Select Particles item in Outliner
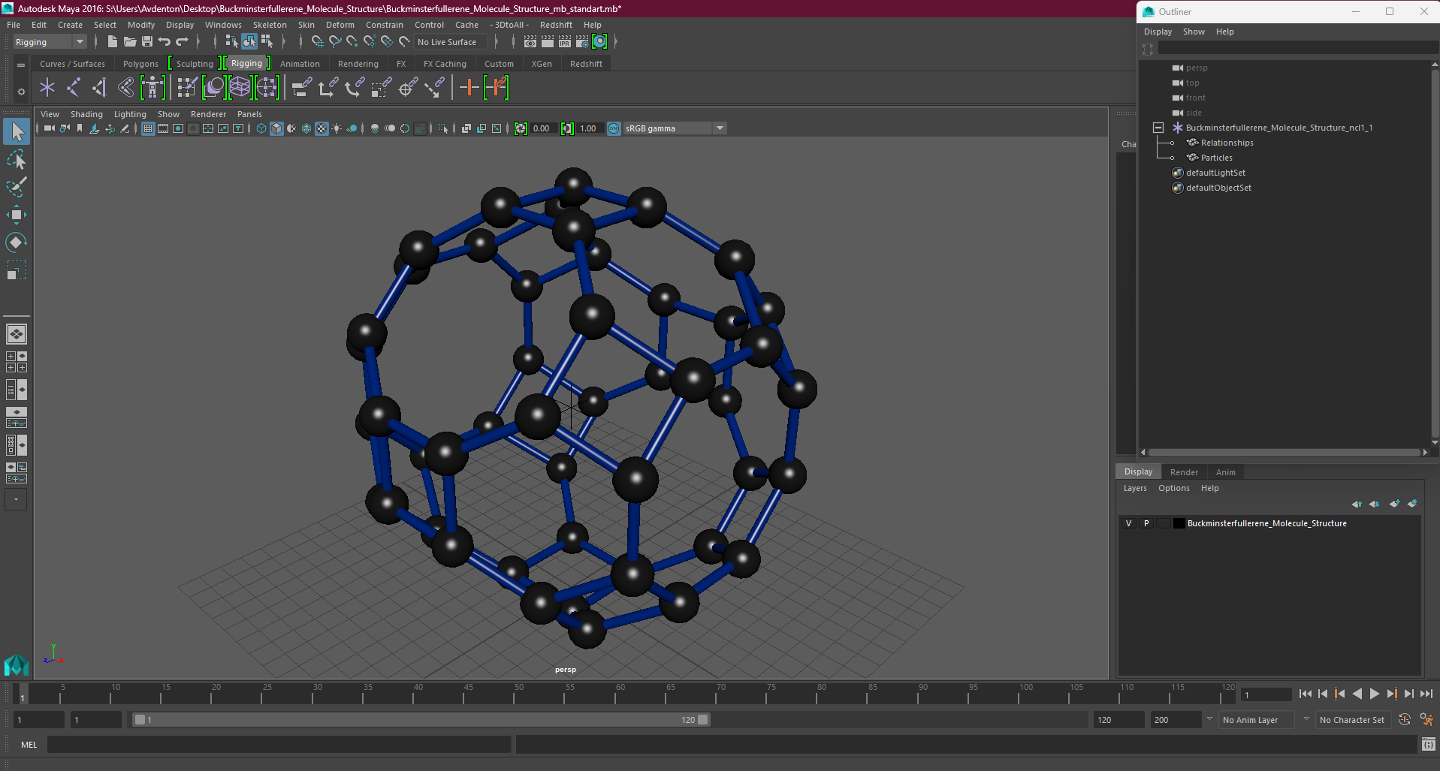1440x771 pixels. click(x=1216, y=158)
